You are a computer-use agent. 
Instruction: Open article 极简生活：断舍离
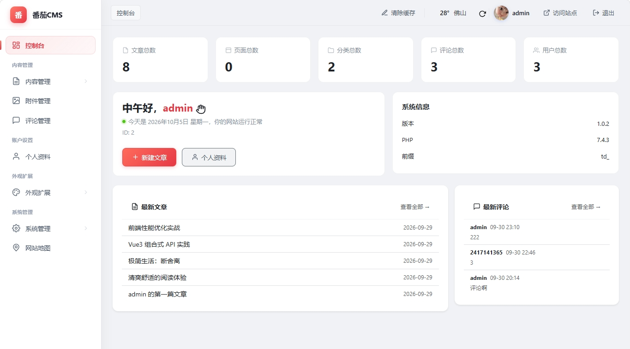[x=154, y=261]
